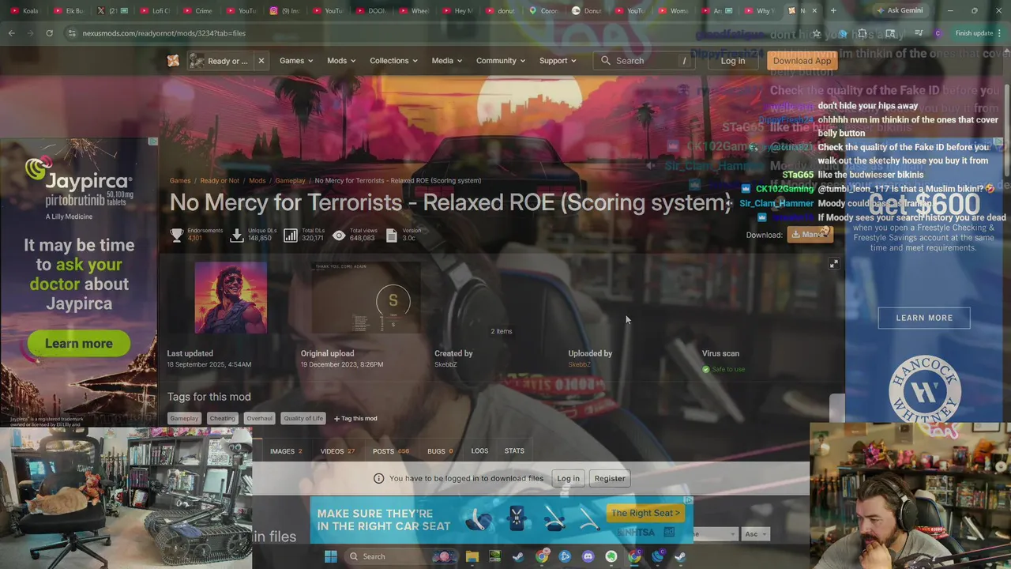Open the Ask Gemini button
Image resolution: width=1011 pixels, height=569 pixels.
coord(899,10)
